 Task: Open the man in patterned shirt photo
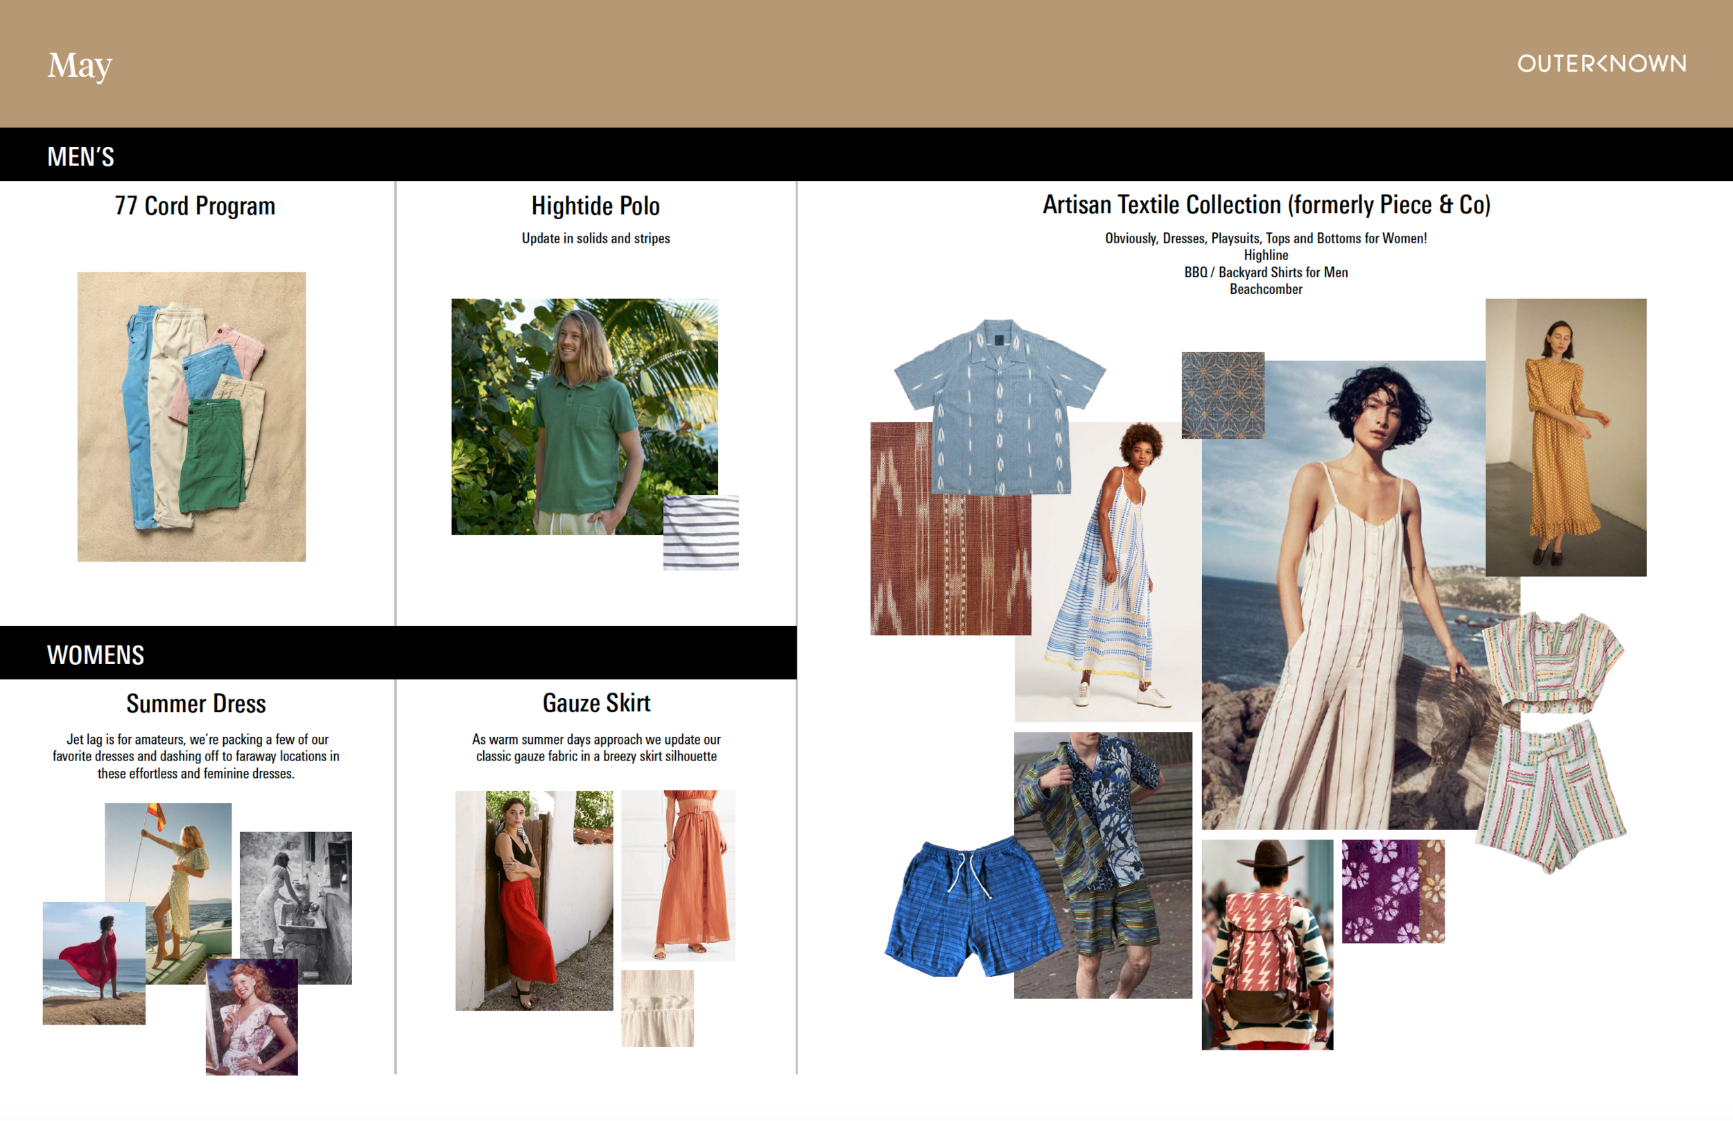click(x=1103, y=865)
